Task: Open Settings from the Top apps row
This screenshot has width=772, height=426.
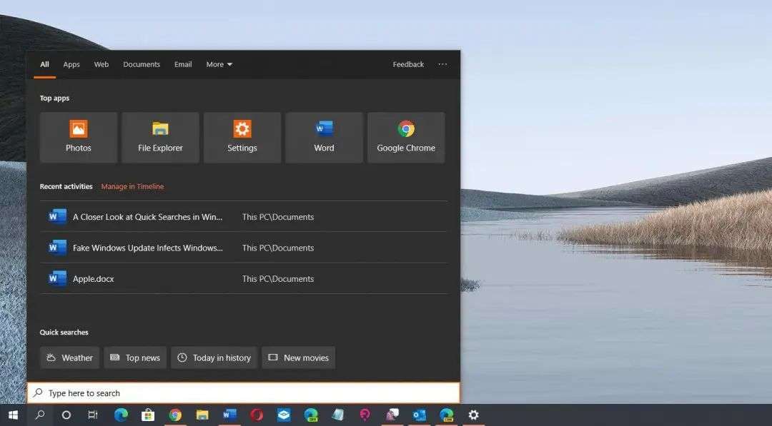Action: (242, 137)
